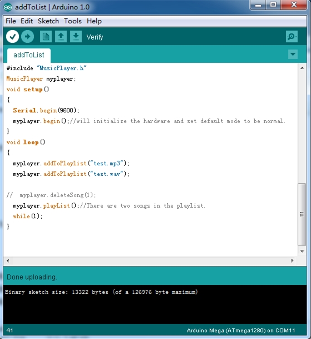Open the Serial Monitor magnifier icon

(292, 37)
